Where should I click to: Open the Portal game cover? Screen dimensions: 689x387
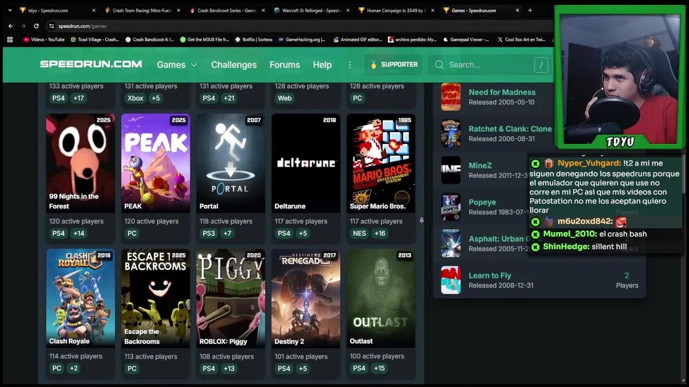230,163
